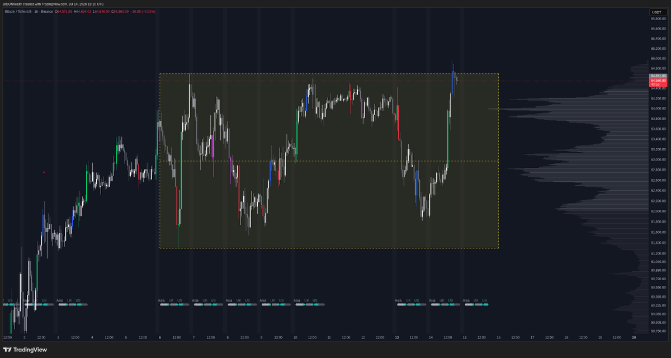Viewport: 671px width, 358px height.
Task: Click the 63,000.00 price axis label
Action: (x=658, y=159)
